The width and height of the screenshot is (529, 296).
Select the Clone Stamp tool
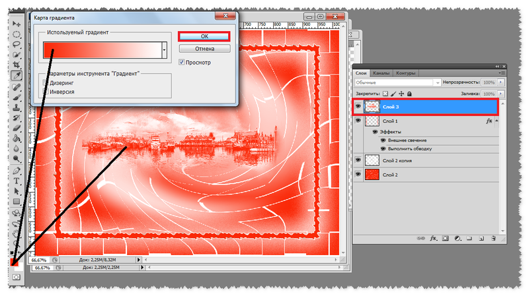tap(16, 107)
